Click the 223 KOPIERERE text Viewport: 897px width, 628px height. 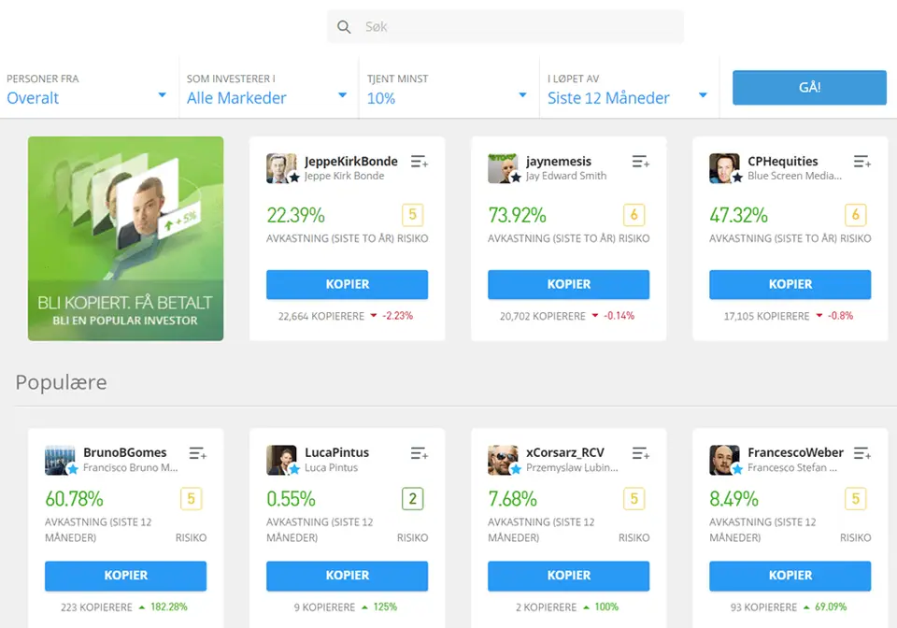[96, 607]
